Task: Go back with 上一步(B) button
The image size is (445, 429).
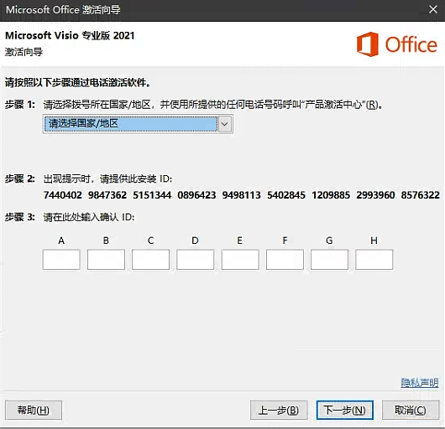Action: (x=279, y=410)
